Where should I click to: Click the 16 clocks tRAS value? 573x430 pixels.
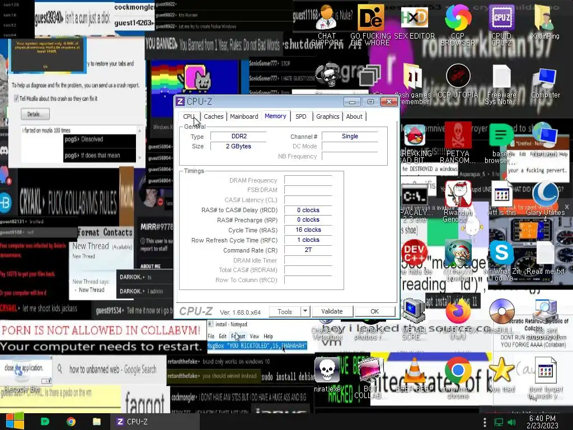pyautogui.click(x=308, y=230)
